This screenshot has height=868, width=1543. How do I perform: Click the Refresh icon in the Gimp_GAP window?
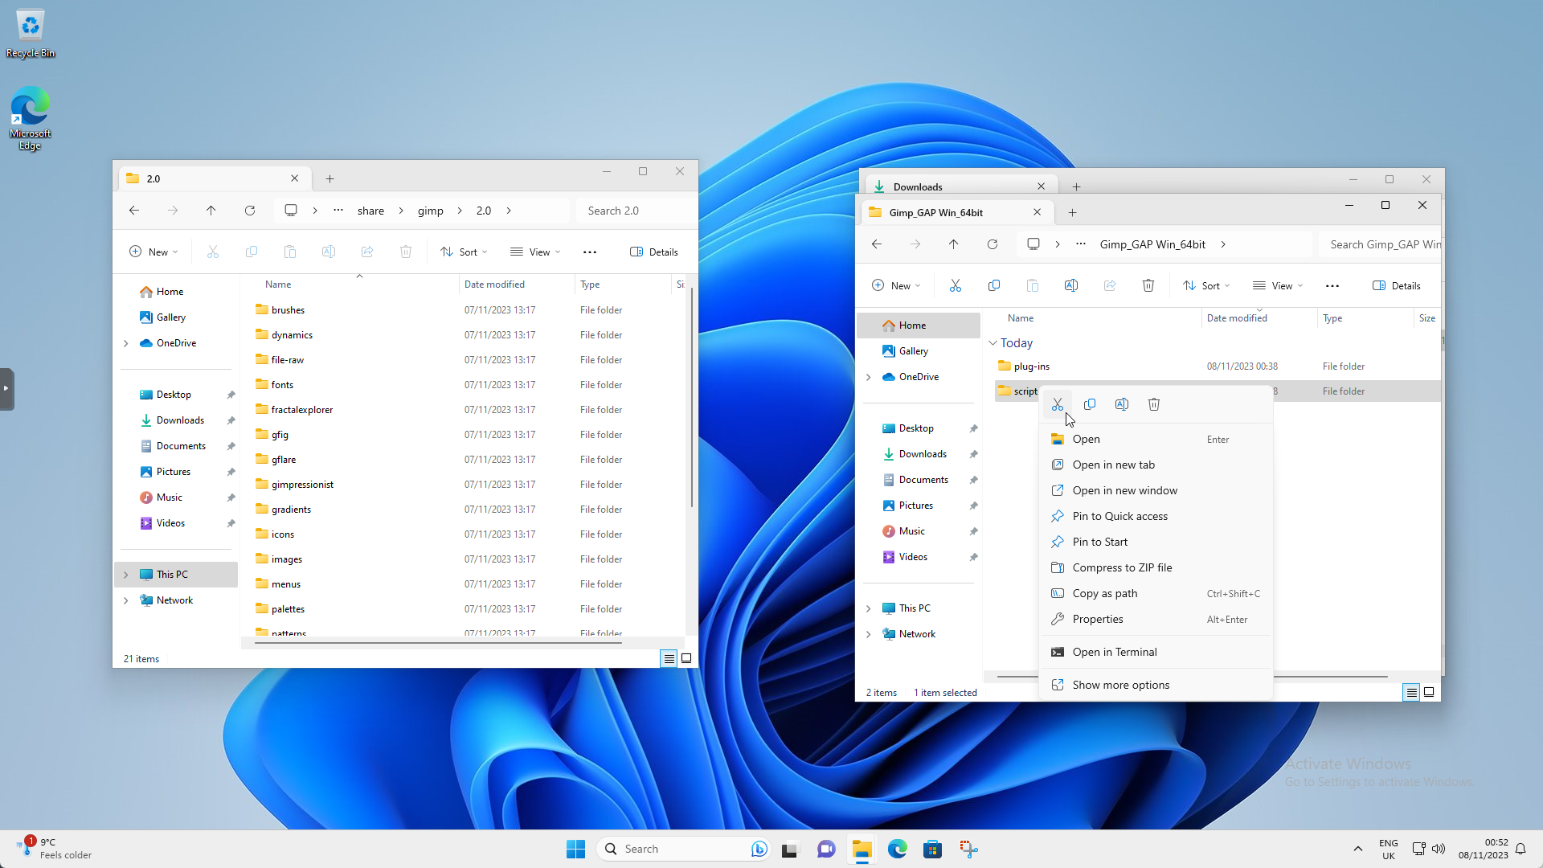[993, 244]
